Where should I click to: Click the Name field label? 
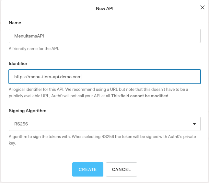[15, 23]
